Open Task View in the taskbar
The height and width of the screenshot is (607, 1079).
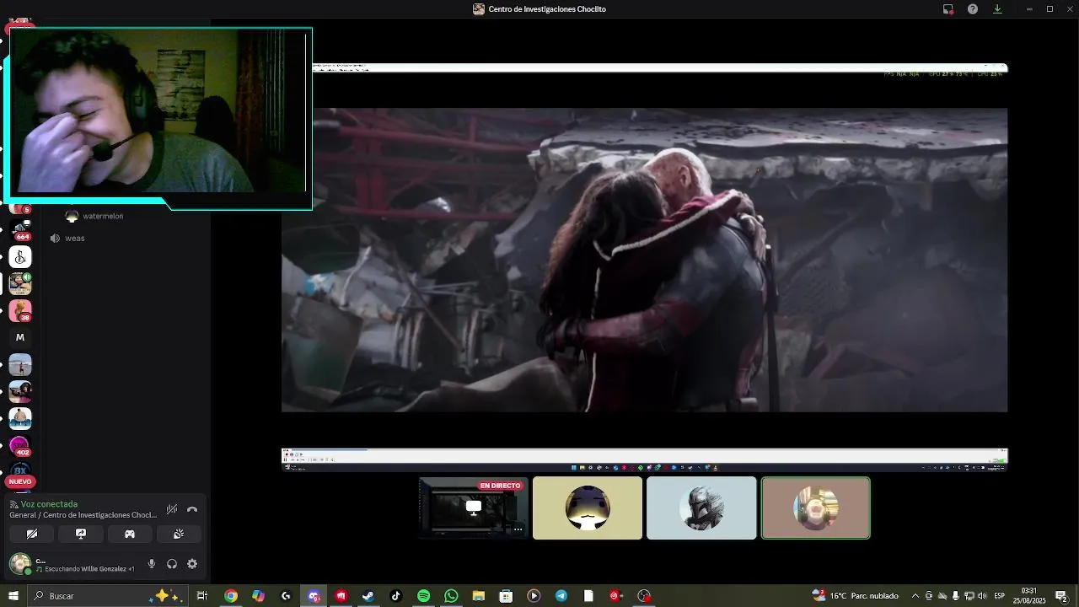pyautogui.click(x=202, y=596)
